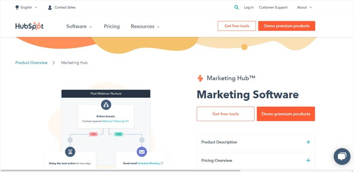Open the About dropdown menu
The width and height of the screenshot is (354, 172).
tap(304, 7)
